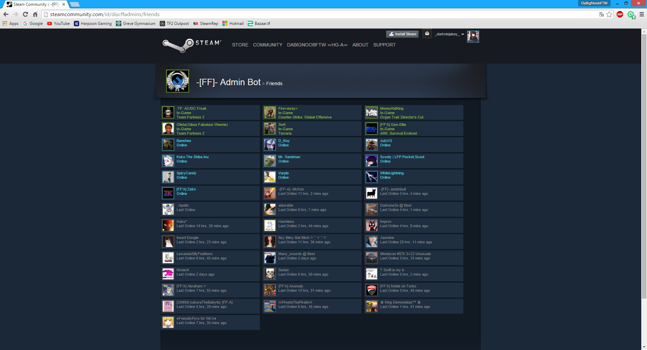Select friend name King Demomidas
The width and height of the screenshot is (647, 350).
pyautogui.click(x=400, y=302)
